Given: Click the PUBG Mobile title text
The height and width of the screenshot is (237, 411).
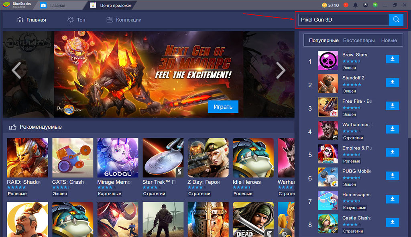Looking at the screenshot, I should click(357, 171).
